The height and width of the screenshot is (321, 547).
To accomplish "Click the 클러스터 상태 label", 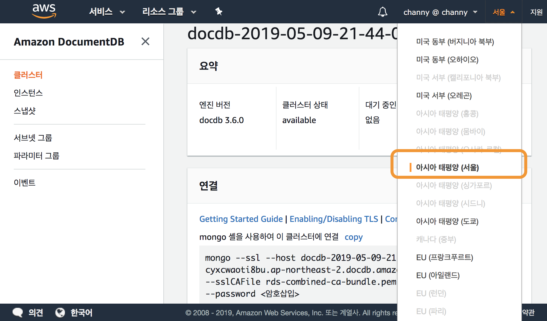I will tap(305, 105).
